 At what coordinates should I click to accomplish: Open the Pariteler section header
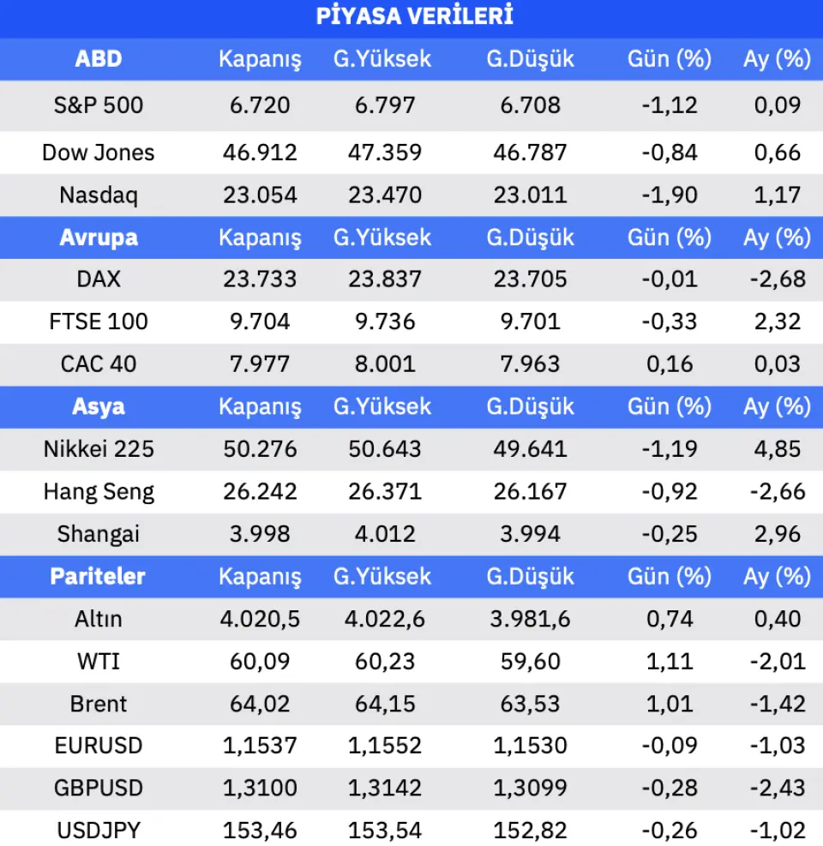98,576
